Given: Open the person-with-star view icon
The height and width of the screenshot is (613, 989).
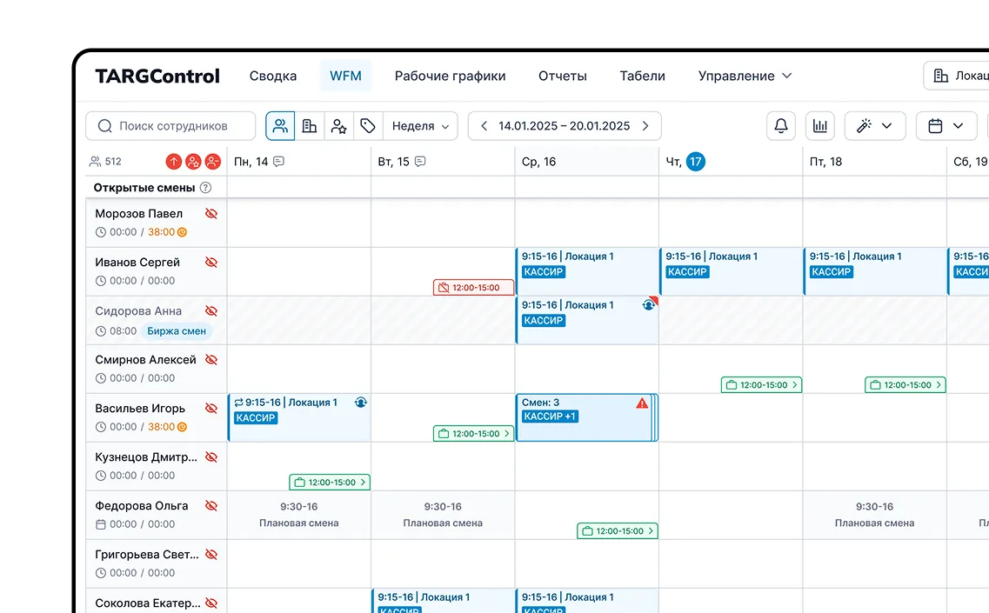Looking at the screenshot, I should 338,126.
